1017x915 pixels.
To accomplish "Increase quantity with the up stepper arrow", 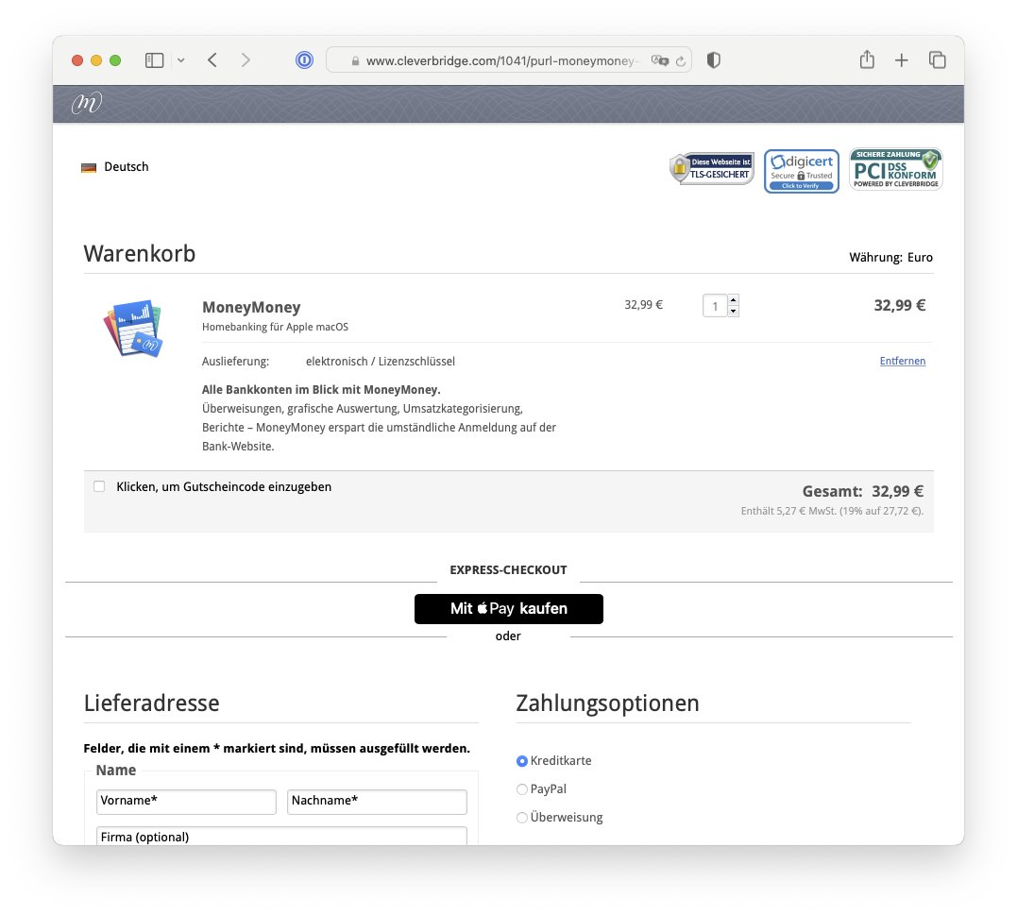I will pyautogui.click(x=734, y=300).
